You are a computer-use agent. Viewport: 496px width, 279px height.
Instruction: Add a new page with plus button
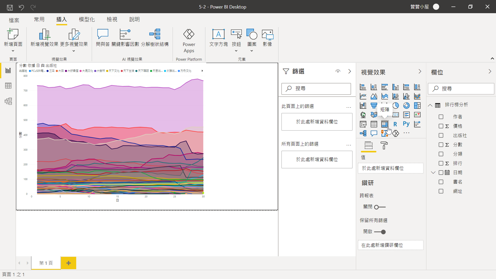(68, 263)
